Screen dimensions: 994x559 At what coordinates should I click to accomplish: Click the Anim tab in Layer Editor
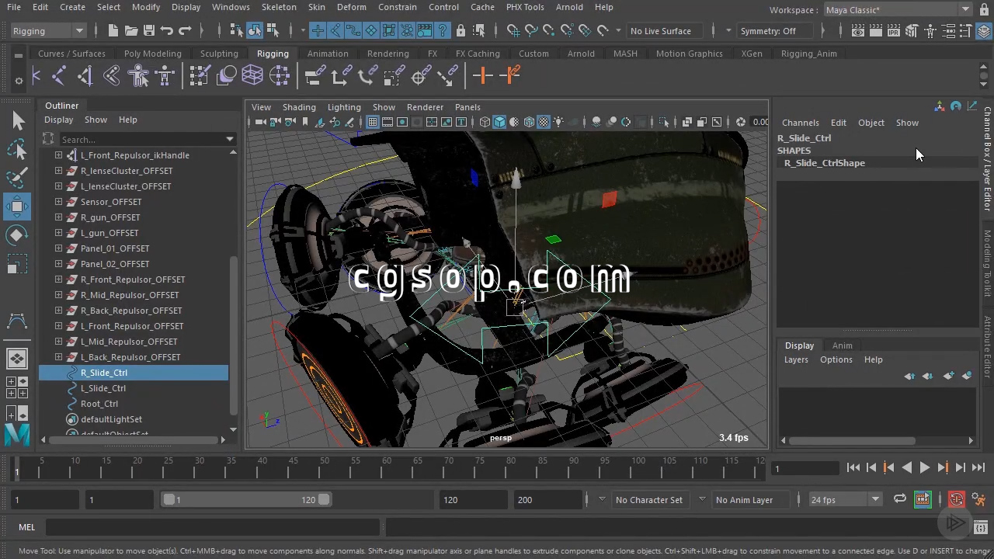coord(842,345)
